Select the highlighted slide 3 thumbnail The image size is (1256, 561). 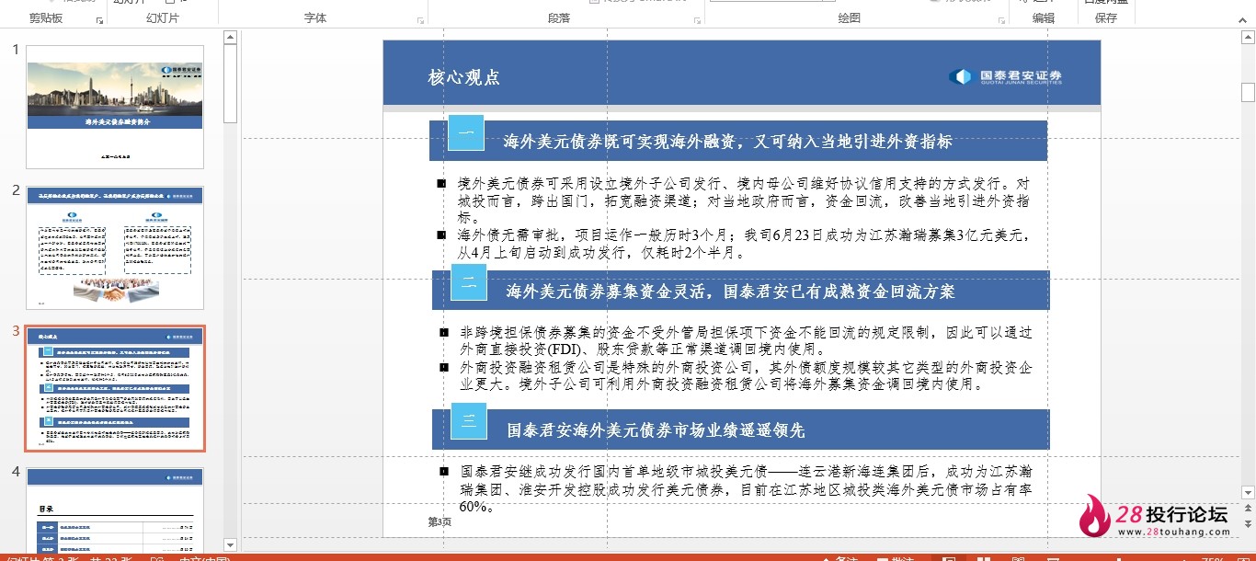115,388
